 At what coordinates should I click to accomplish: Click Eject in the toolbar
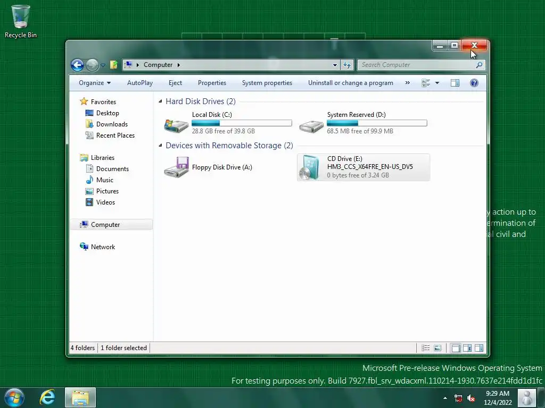175,83
